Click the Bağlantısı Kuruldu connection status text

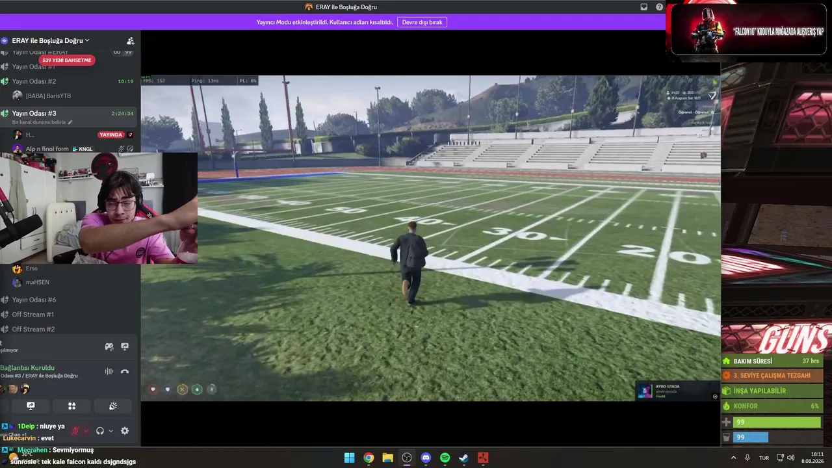(27, 368)
